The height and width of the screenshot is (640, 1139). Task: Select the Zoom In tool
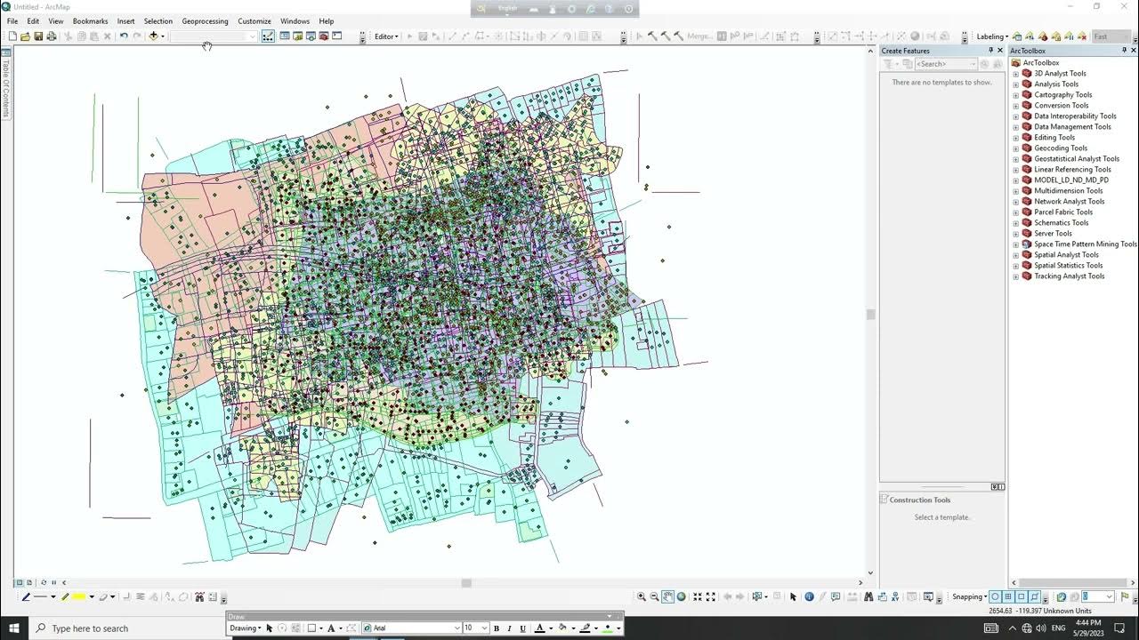(642, 597)
